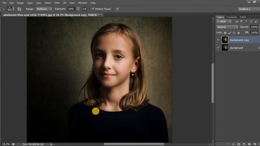Hide the Background layer
The image size is (260, 146).
tap(218, 48)
